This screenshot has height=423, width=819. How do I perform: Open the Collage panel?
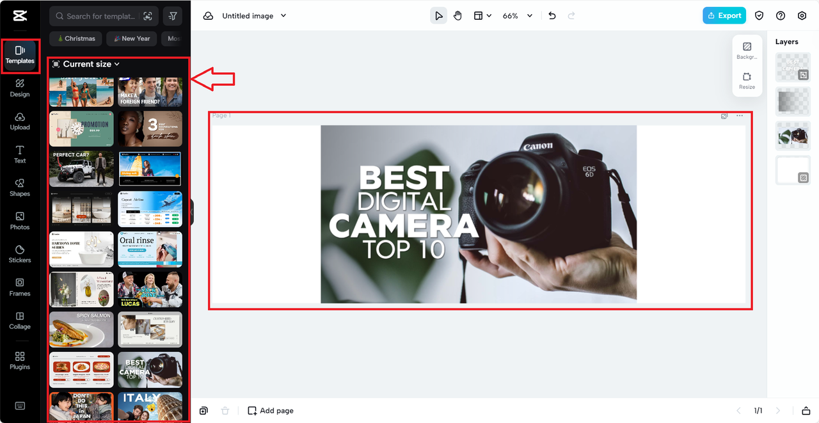click(x=20, y=321)
